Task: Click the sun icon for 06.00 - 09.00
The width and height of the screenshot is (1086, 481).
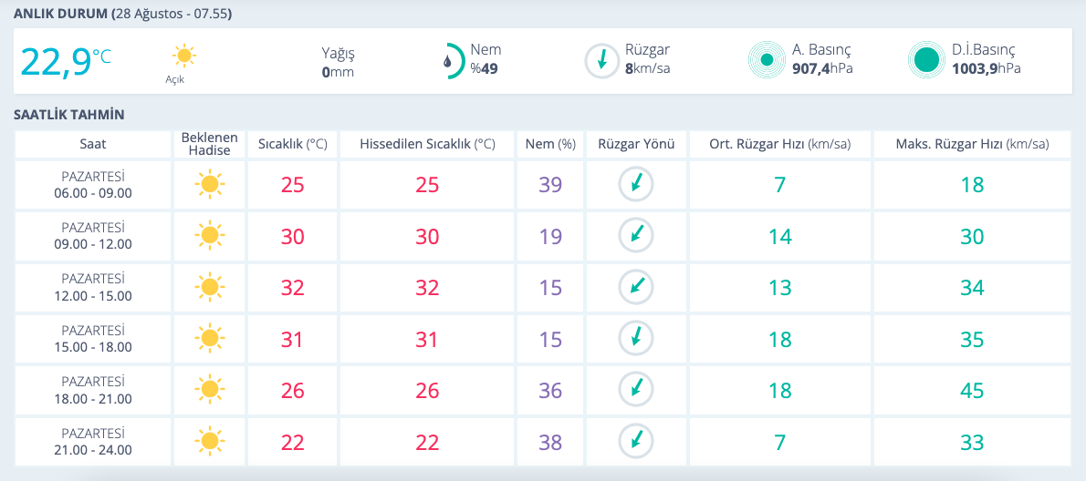Action: [209, 185]
